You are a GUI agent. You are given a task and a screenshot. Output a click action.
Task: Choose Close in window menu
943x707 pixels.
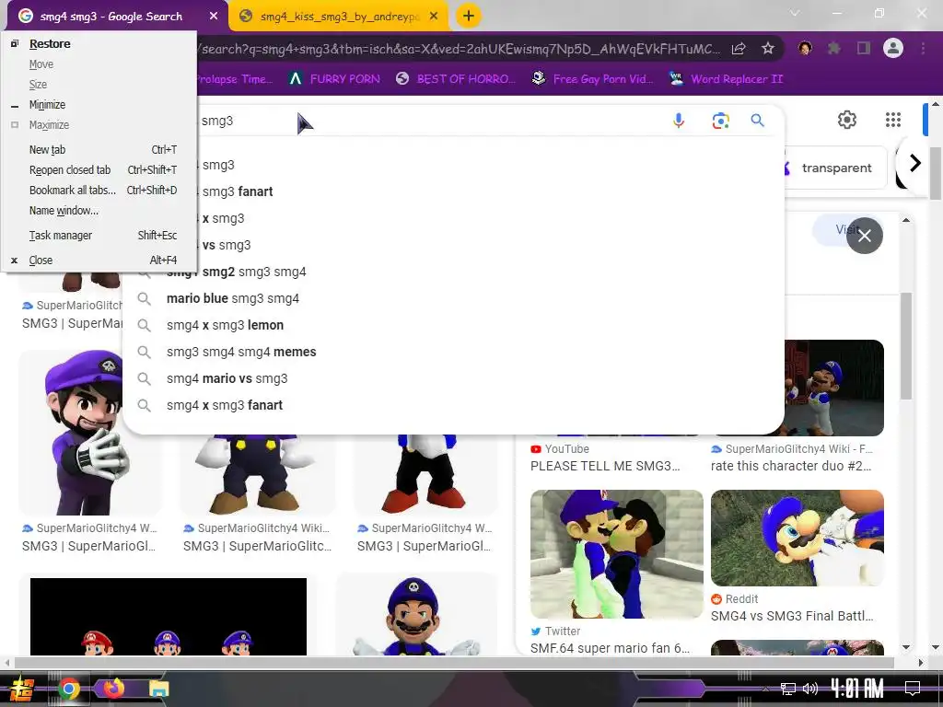tap(99, 261)
